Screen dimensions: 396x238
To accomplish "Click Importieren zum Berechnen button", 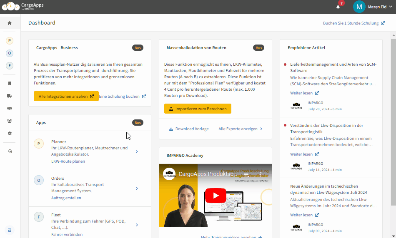I will (198, 109).
